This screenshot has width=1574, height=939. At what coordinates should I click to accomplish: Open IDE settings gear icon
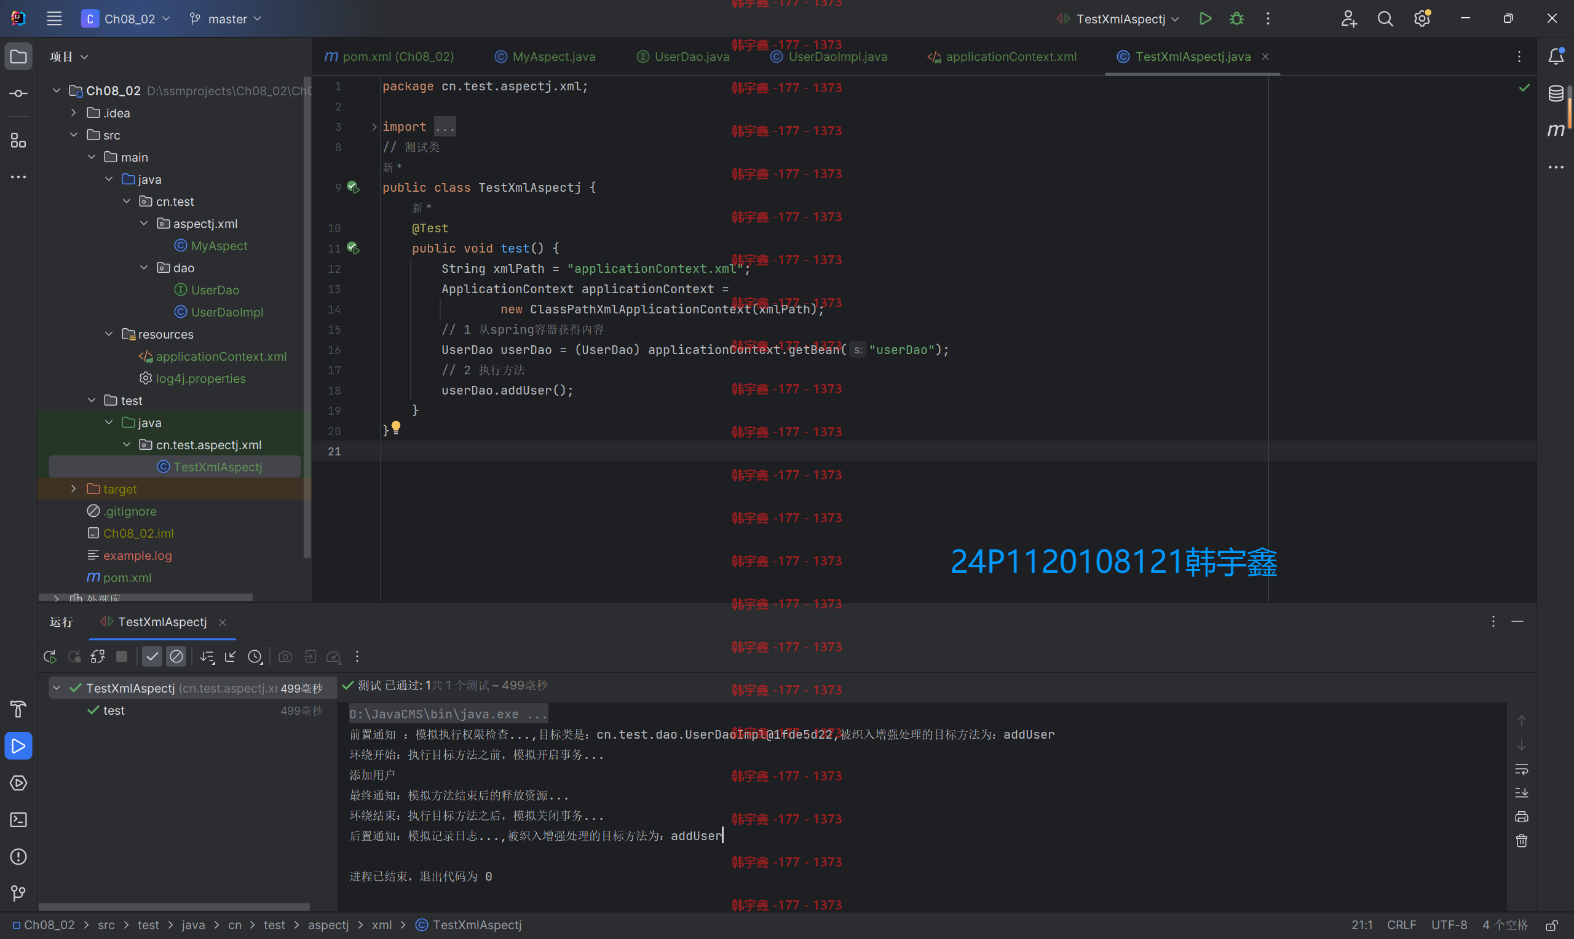(x=1422, y=18)
